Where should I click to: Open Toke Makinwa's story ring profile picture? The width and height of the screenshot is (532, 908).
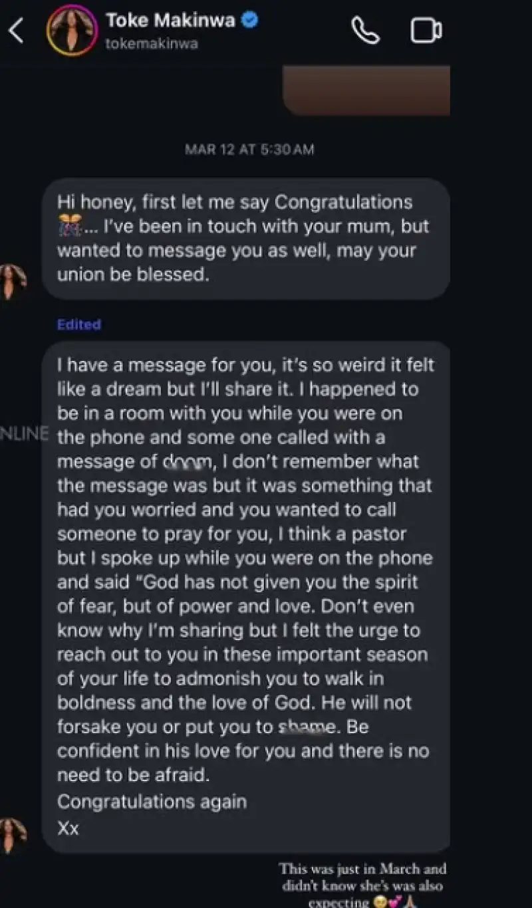71,31
